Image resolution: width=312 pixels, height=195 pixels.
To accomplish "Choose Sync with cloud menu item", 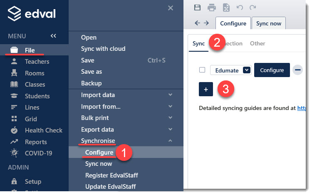I will 103,49.
